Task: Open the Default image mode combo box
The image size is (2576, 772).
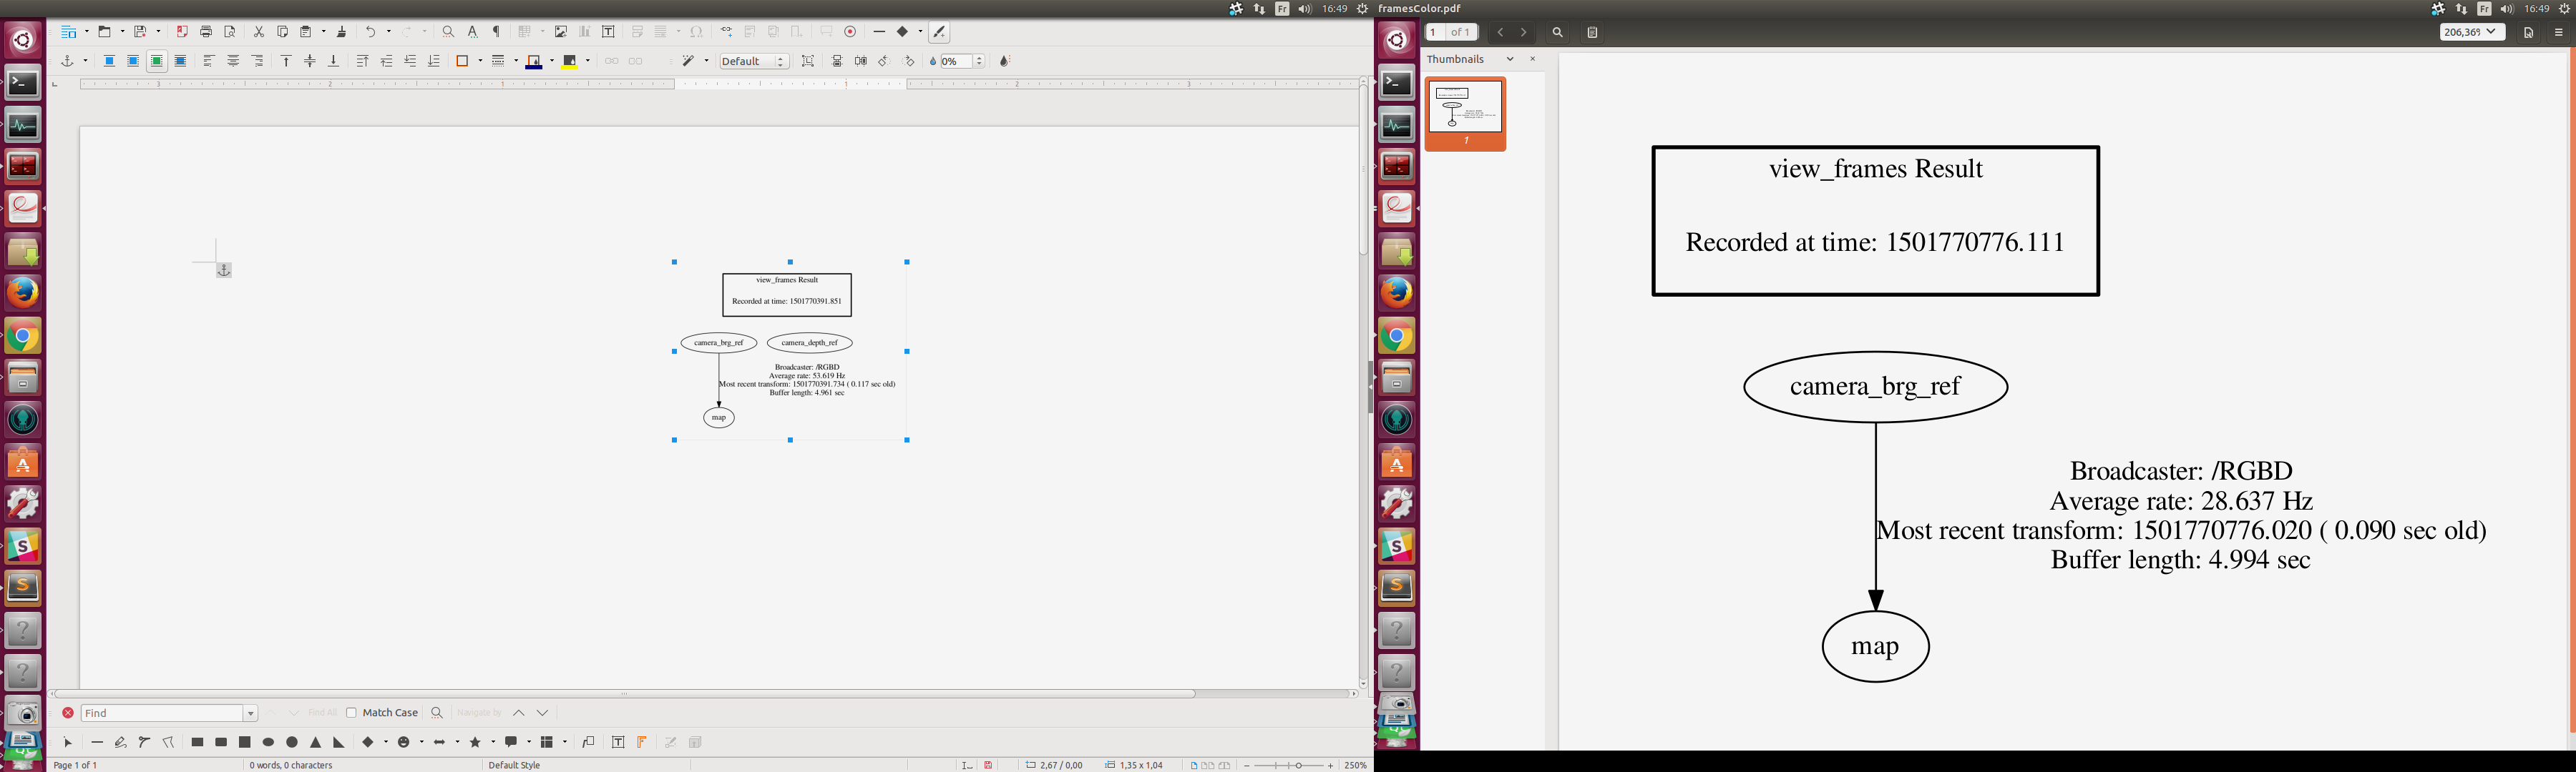Action: (x=755, y=61)
